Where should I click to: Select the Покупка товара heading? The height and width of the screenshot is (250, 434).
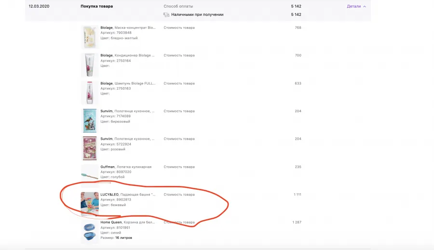[96, 6]
